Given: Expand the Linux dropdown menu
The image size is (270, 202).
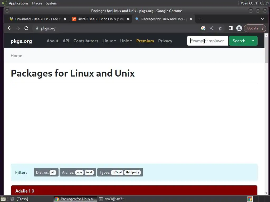Looking at the screenshot, I should click(109, 41).
